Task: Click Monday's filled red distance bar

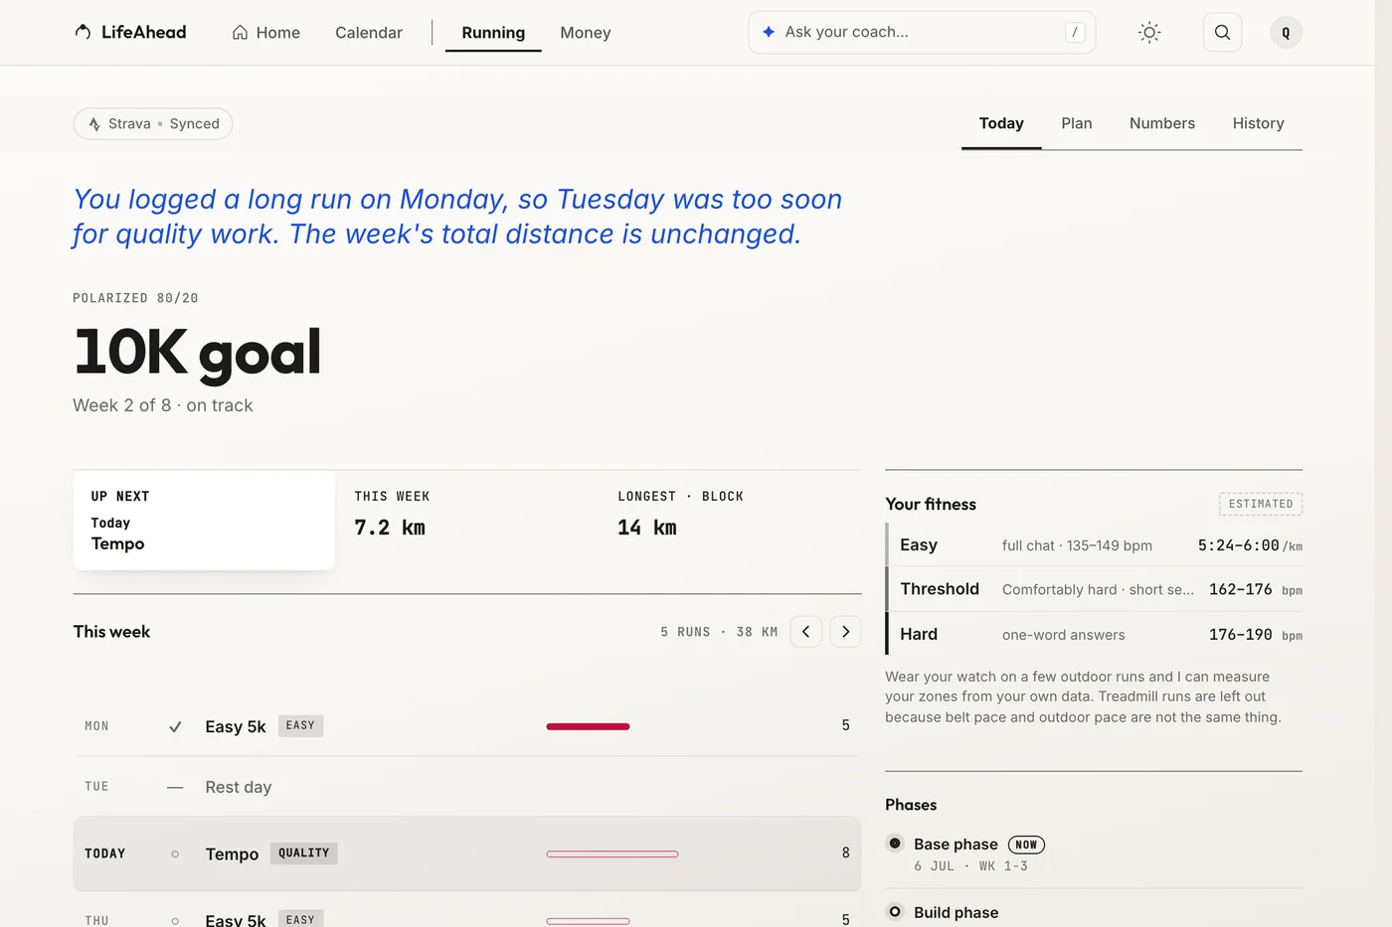Action: [588, 727]
